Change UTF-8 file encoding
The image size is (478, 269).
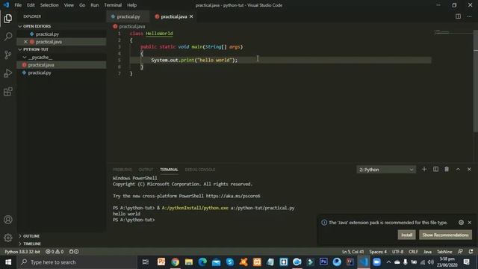point(397,252)
